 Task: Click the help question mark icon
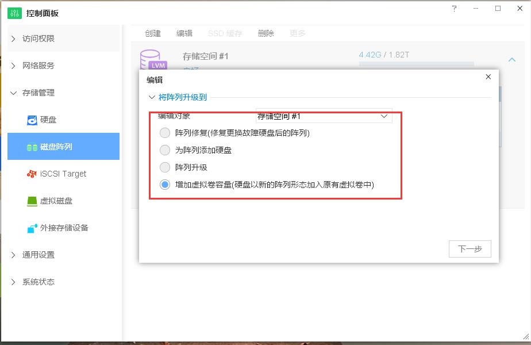(x=454, y=9)
